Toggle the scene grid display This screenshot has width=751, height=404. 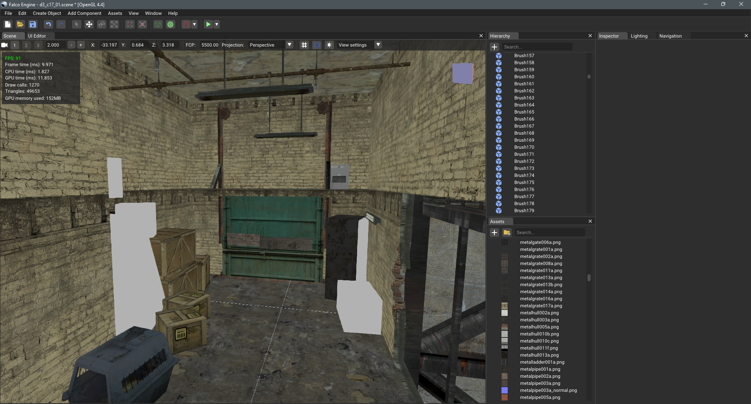pos(304,45)
